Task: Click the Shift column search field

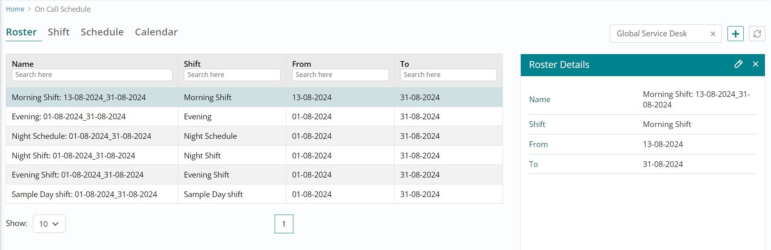Action: coord(232,75)
